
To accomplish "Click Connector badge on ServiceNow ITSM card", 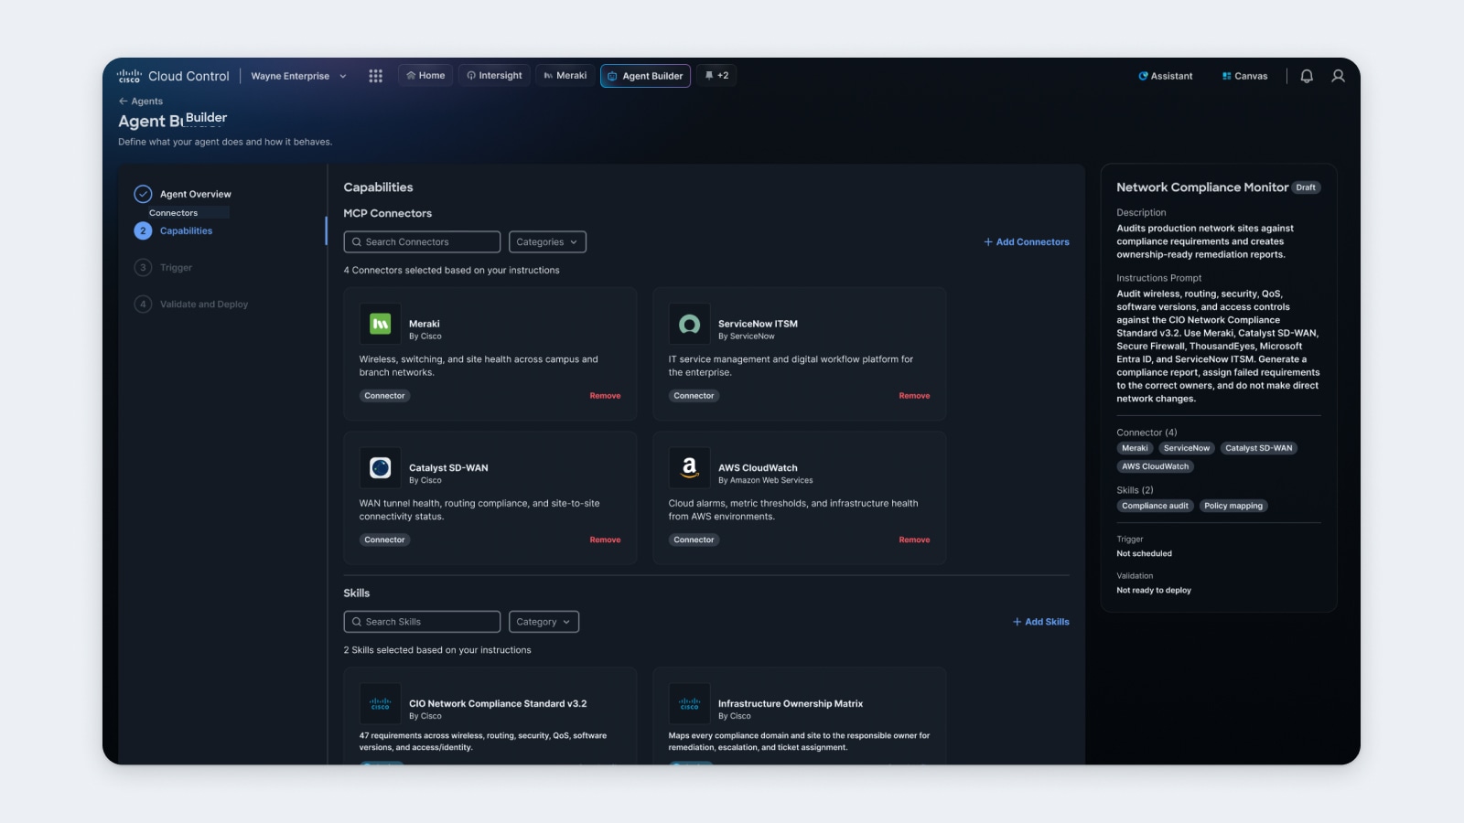I will (694, 396).
